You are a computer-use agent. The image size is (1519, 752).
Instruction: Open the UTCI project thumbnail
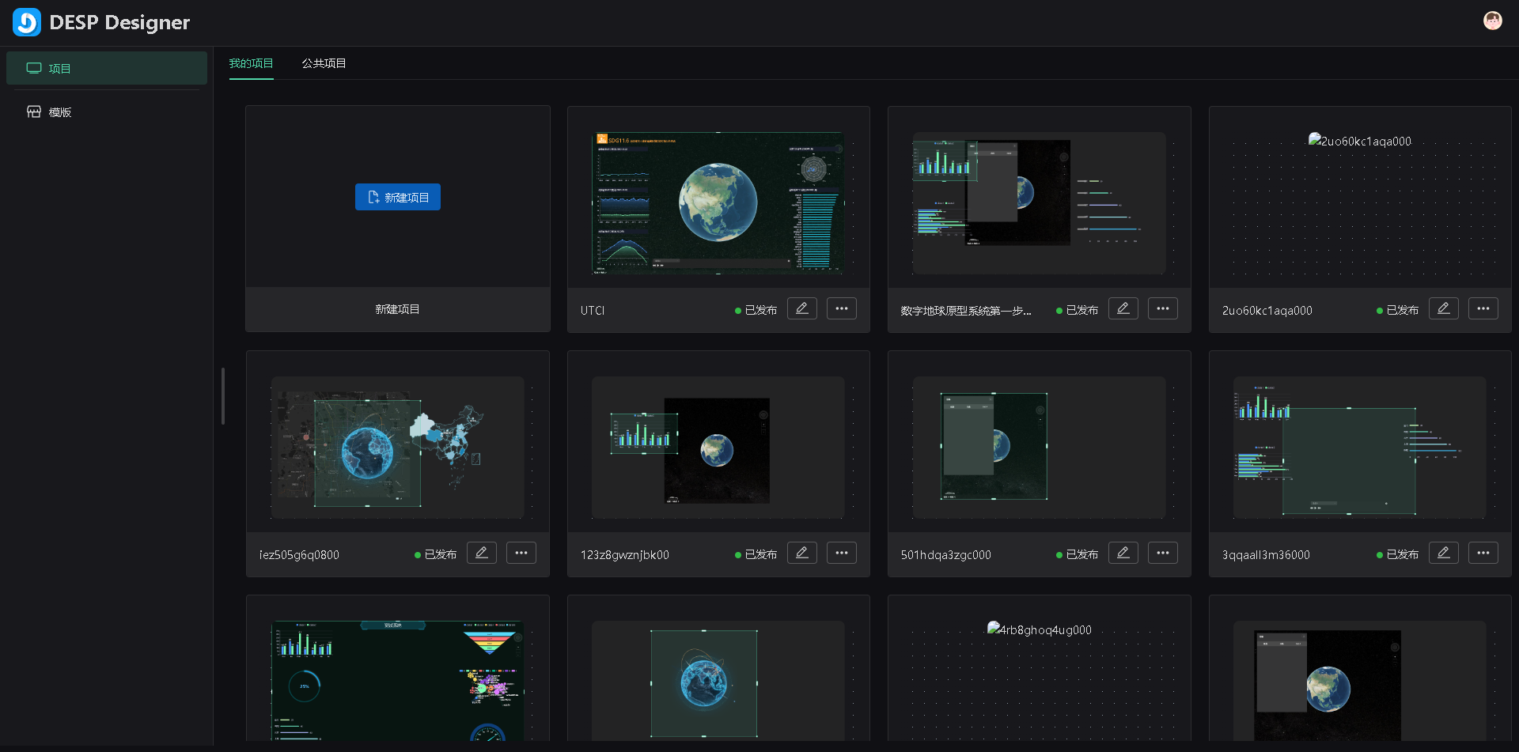click(x=718, y=202)
